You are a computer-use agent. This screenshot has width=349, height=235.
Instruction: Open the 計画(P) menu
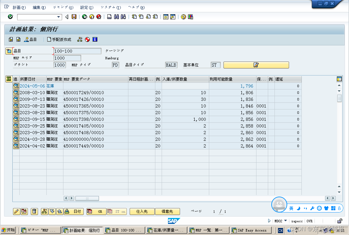coord(19,7)
